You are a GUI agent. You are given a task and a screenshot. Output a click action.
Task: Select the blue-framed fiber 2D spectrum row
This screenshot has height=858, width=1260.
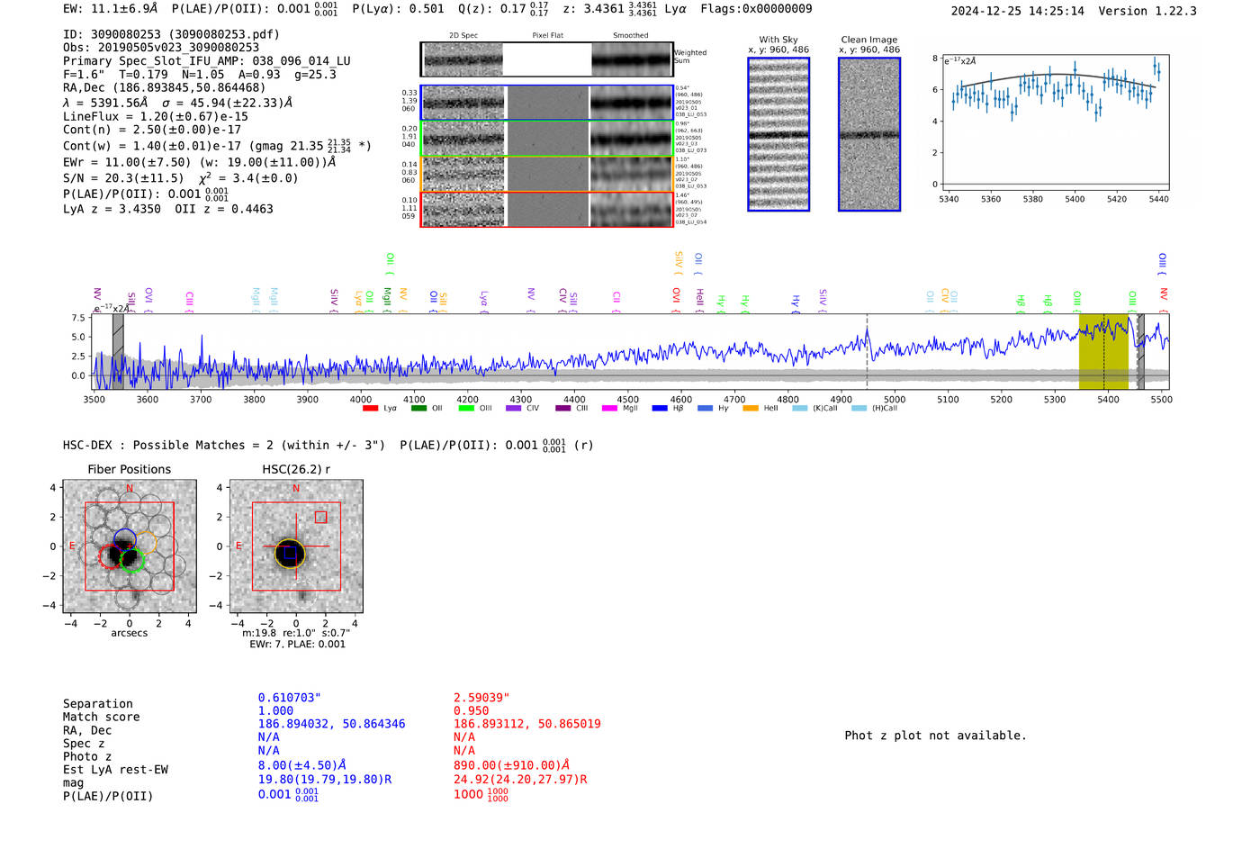pyautogui.click(x=547, y=103)
